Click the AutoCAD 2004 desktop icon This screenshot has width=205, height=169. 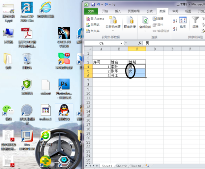pyautogui.click(x=27, y=12)
